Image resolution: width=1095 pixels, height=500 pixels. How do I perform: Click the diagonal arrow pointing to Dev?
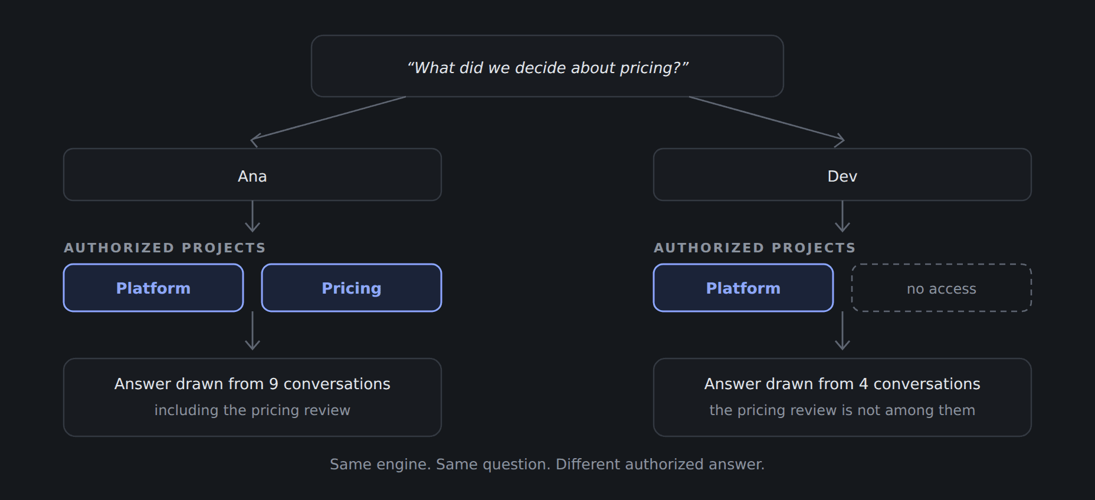click(x=767, y=120)
